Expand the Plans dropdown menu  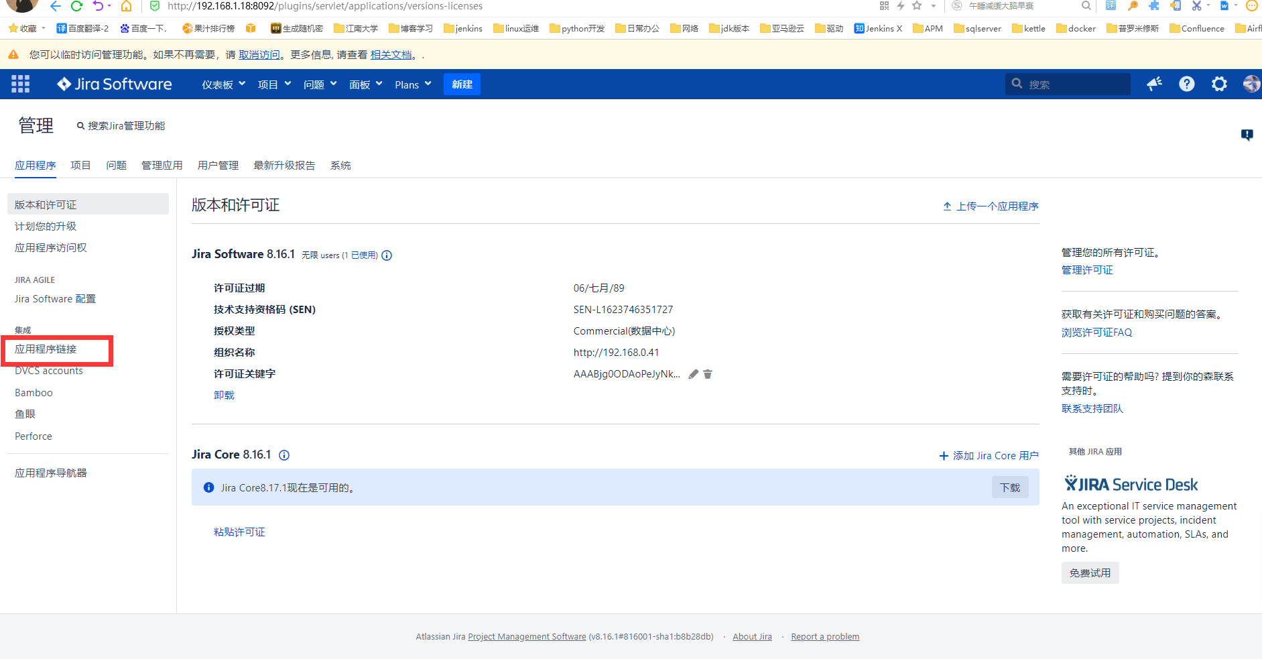[x=413, y=84]
